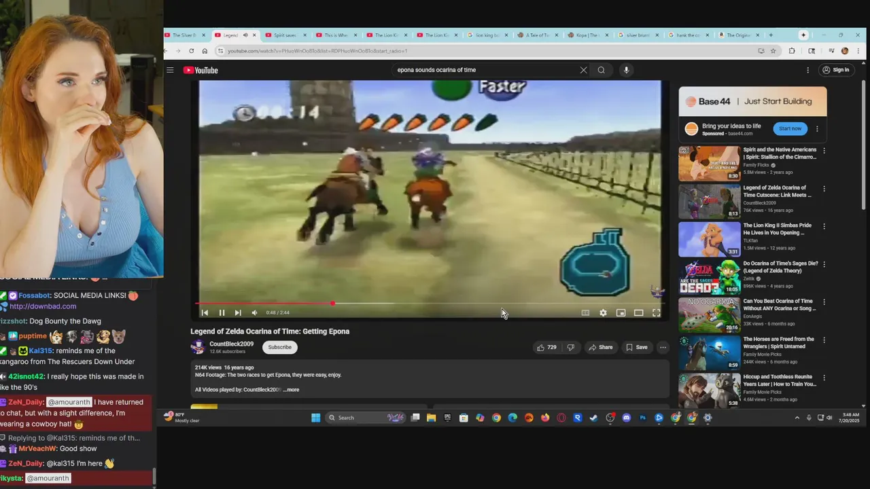870x489 pixels.
Task: Enable miniplayer mode
Action: tap(621, 312)
